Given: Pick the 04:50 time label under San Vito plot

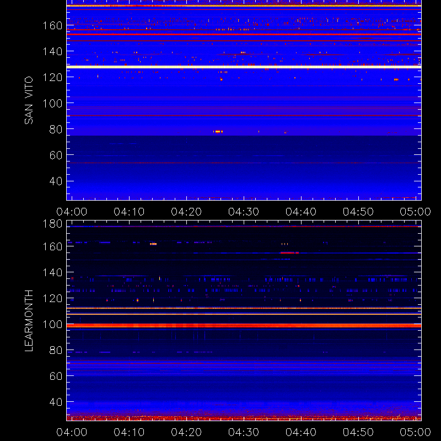Looking at the screenshot, I should (358, 212).
